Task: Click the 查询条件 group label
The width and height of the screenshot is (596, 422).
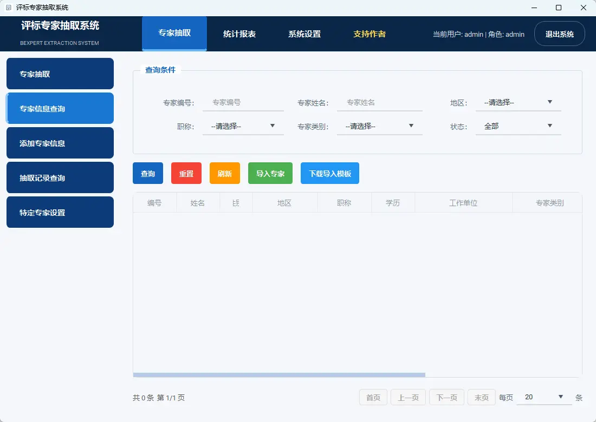Action: (x=160, y=70)
